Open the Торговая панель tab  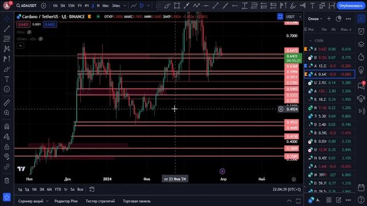(x=136, y=201)
